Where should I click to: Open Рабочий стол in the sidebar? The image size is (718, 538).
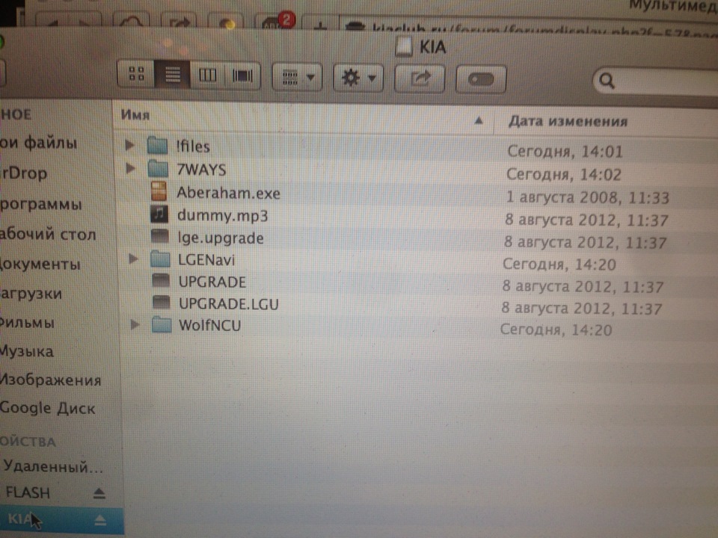[x=48, y=234]
